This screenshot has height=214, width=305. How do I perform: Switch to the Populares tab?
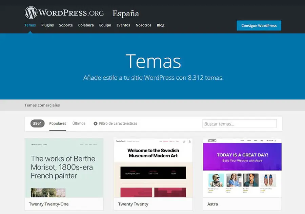58,123
